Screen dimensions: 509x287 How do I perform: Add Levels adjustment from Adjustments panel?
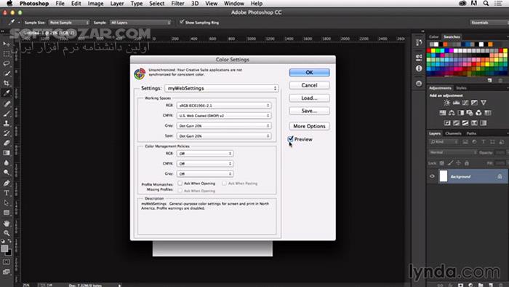pyautogui.click(x=456, y=103)
